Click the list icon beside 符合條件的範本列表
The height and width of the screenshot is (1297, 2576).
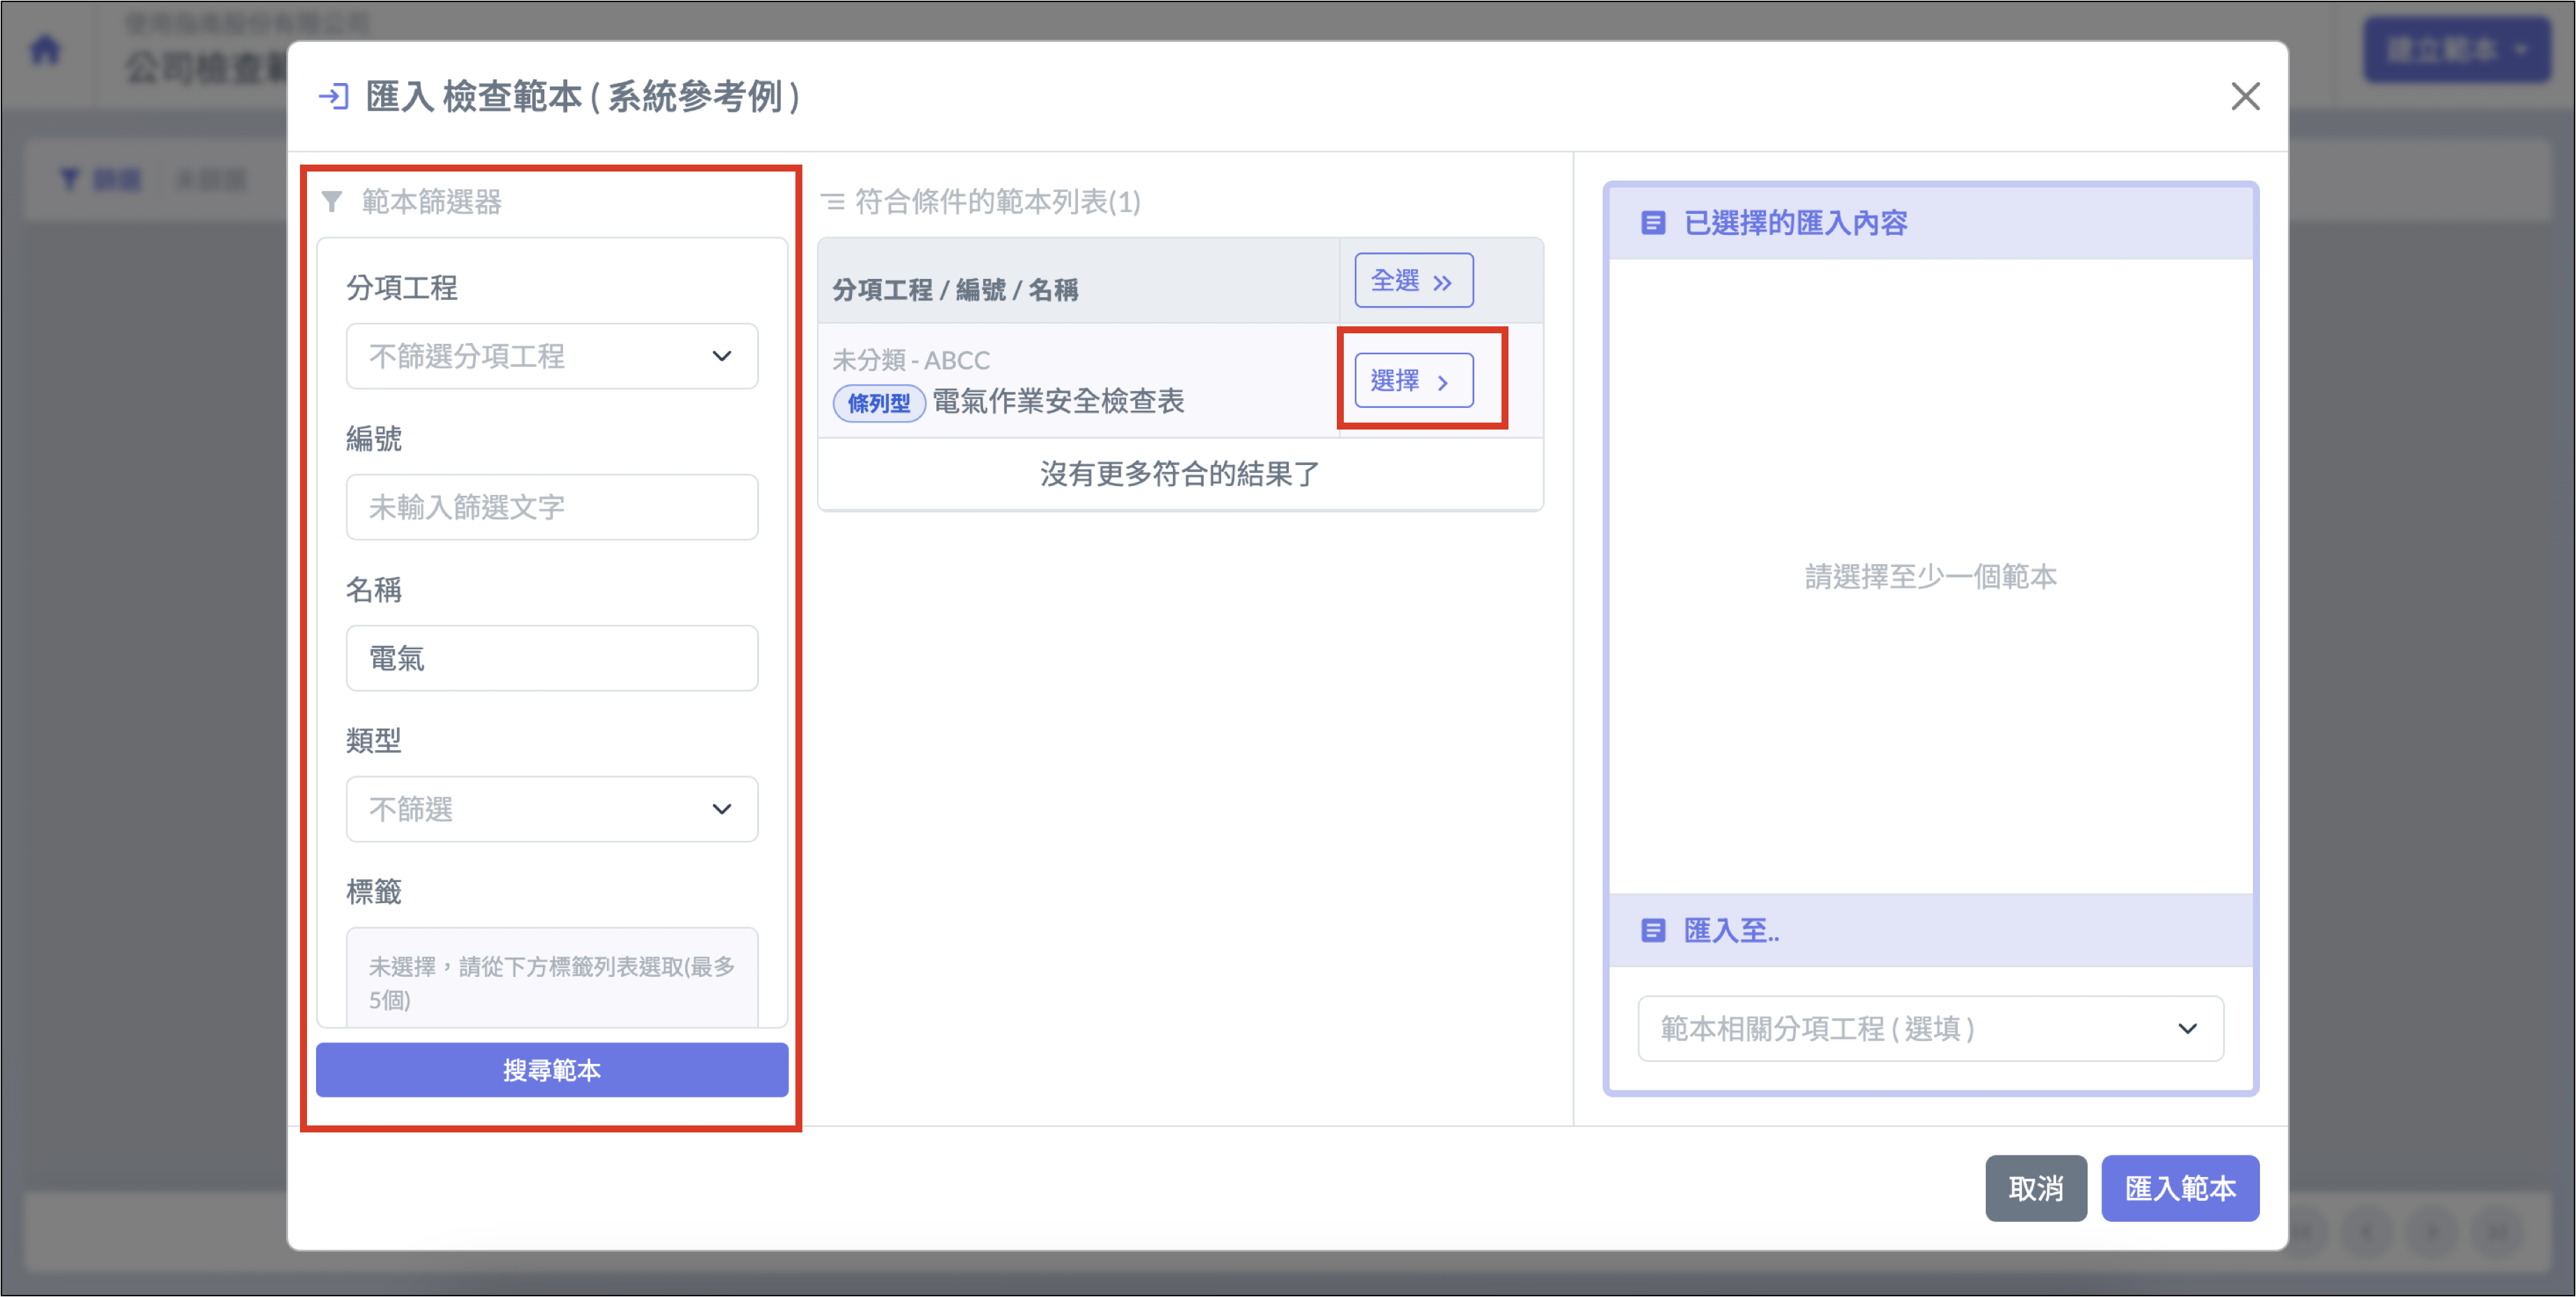[832, 202]
